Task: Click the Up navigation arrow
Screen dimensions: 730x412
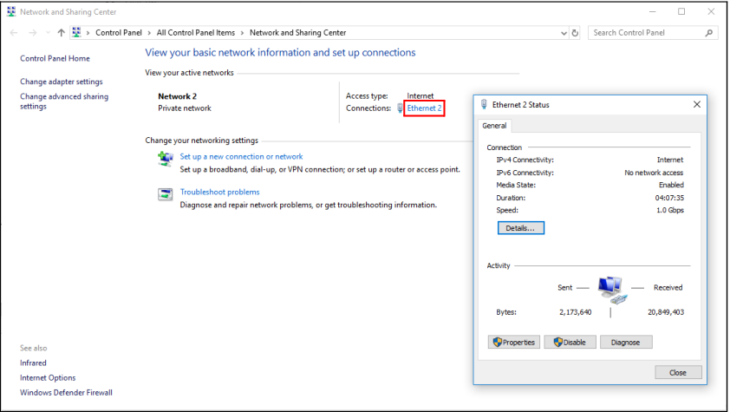Action: coord(61,33)
